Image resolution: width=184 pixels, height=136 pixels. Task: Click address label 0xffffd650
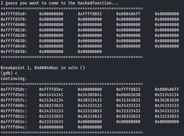point(14,52)
